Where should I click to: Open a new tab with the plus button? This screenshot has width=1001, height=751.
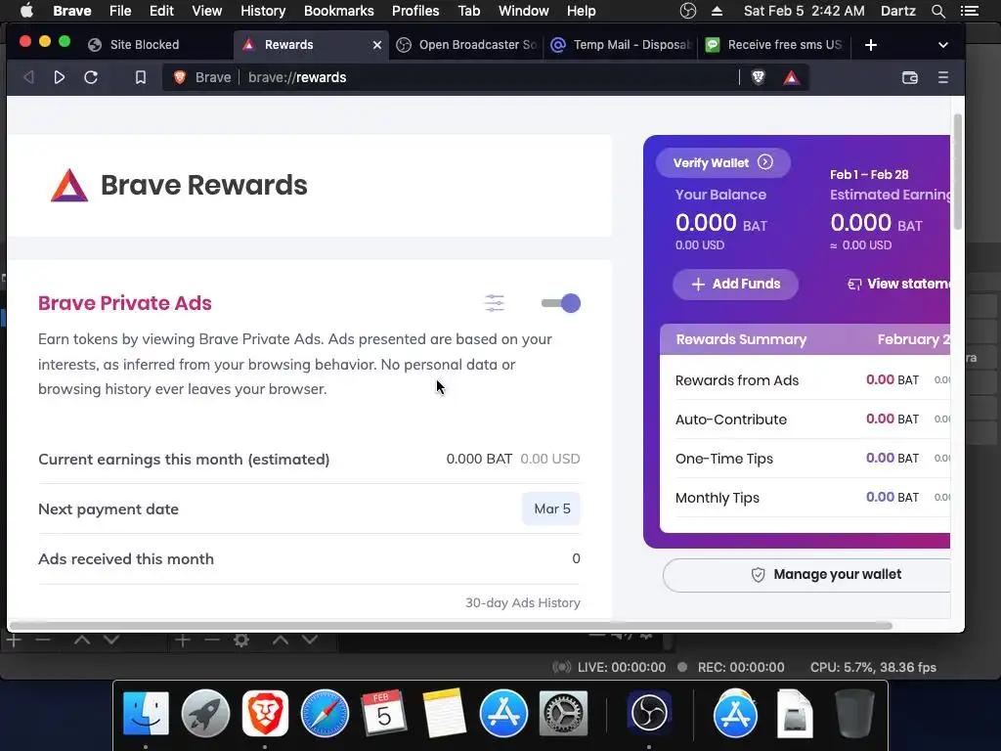pyautogui.click(x=871, y=45)
